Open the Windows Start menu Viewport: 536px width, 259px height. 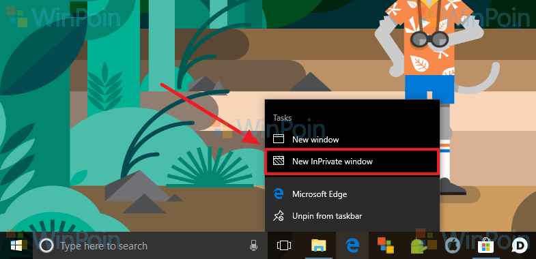[16, 245]
